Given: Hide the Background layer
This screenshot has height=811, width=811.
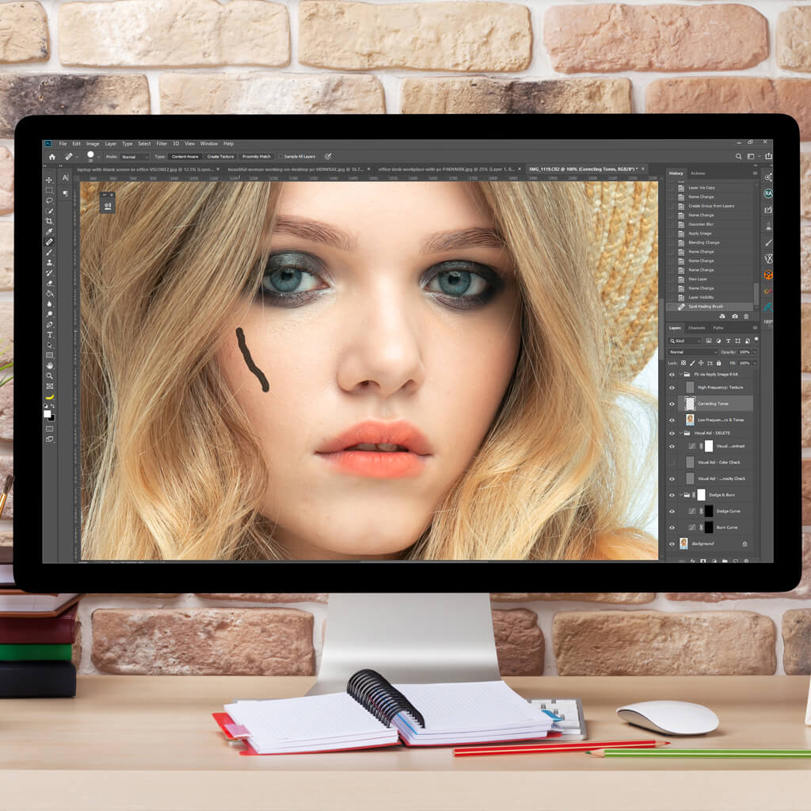Looking at the screenshot, I should 672,544.
